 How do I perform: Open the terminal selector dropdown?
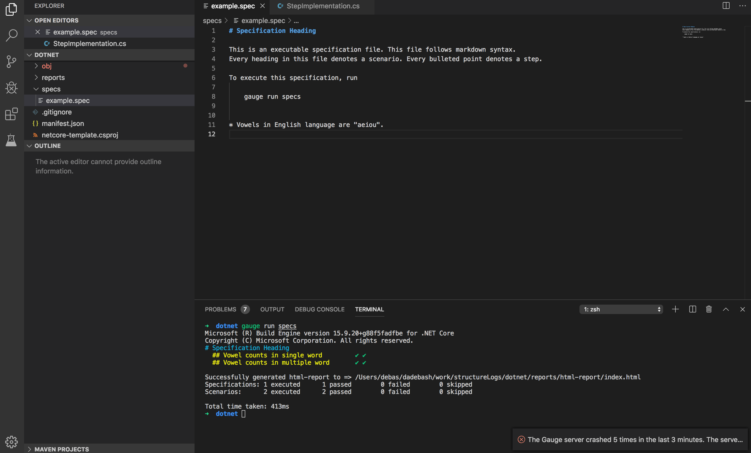621,309
